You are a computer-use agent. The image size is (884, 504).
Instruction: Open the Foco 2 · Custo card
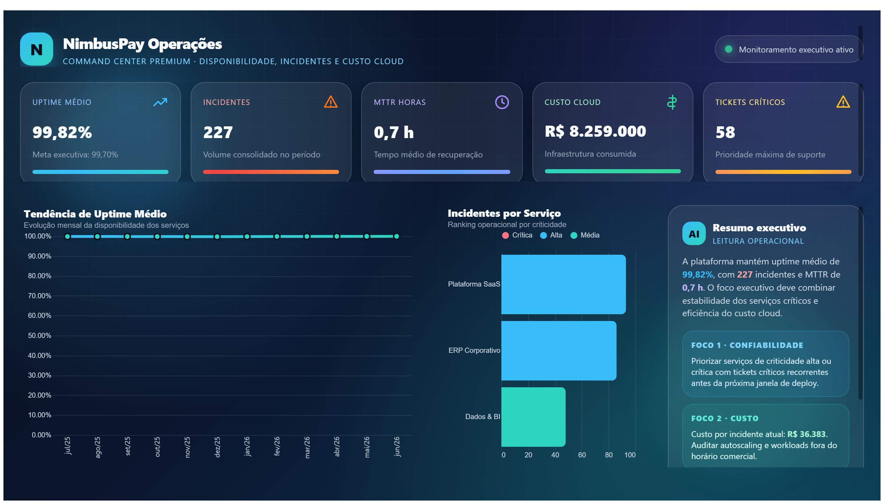pyautogui.click(x=765, y=436)
